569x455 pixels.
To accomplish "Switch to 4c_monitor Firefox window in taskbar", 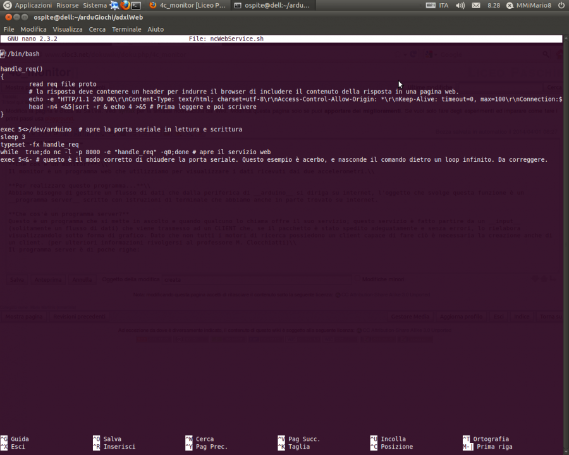I will (188, 5).
